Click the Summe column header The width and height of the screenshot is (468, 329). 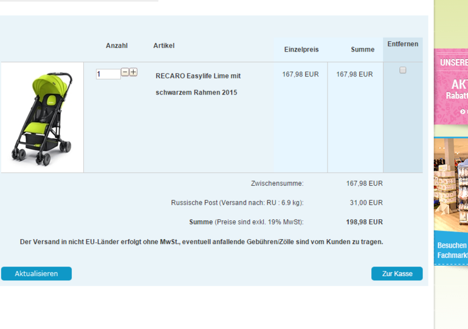click(362, 49)
